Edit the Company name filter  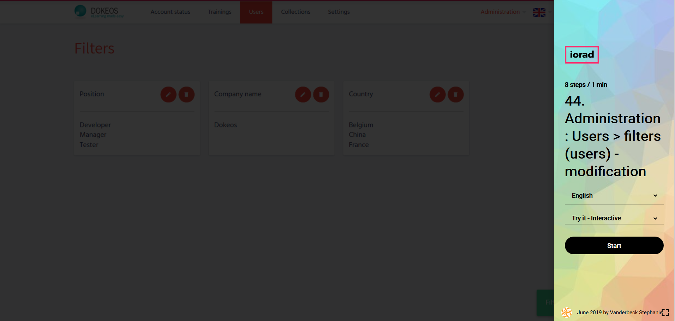click(303, 95)
